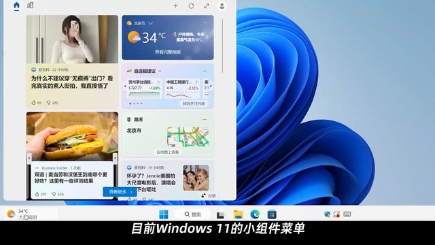Screen dimensions: 435x245
Task: Open the Beijing traffic map thumbnail
Action: 188,137
